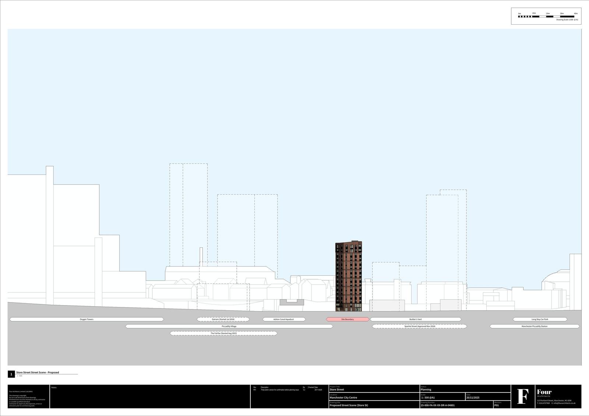Click the Long Stay Car Park label
The height and width of the screenshot is (416, 589).
point(540,319)
